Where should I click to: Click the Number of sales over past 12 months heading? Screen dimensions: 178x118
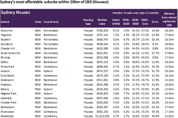tap(136, 13)
